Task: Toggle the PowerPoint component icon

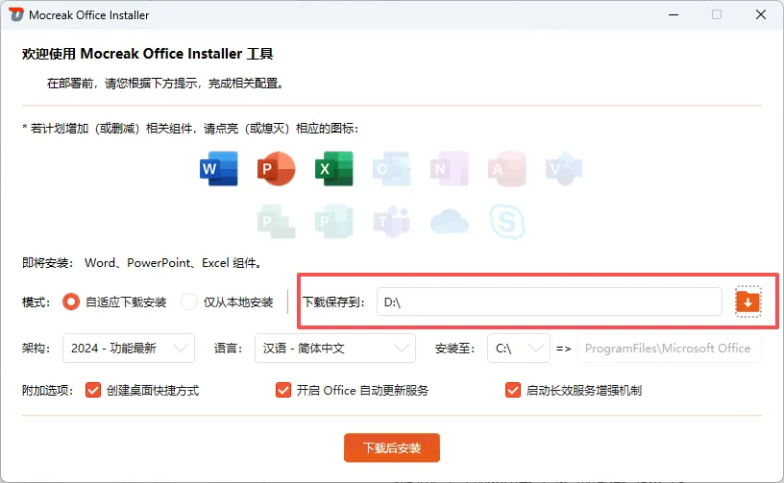Action: click(x=276, y=169)
